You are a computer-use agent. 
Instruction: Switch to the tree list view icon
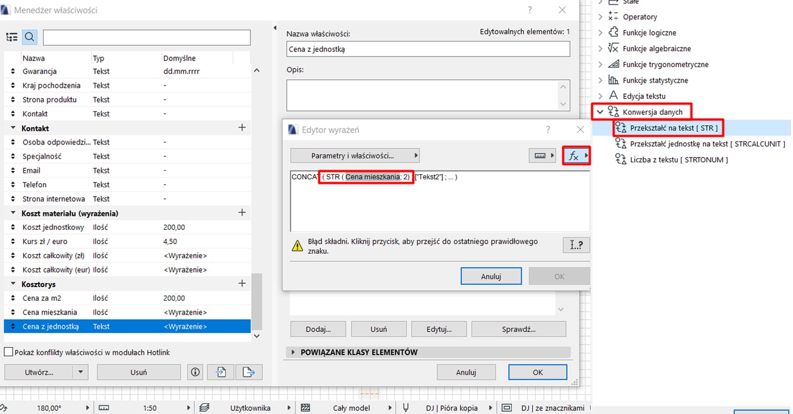[x=11, y=37]
